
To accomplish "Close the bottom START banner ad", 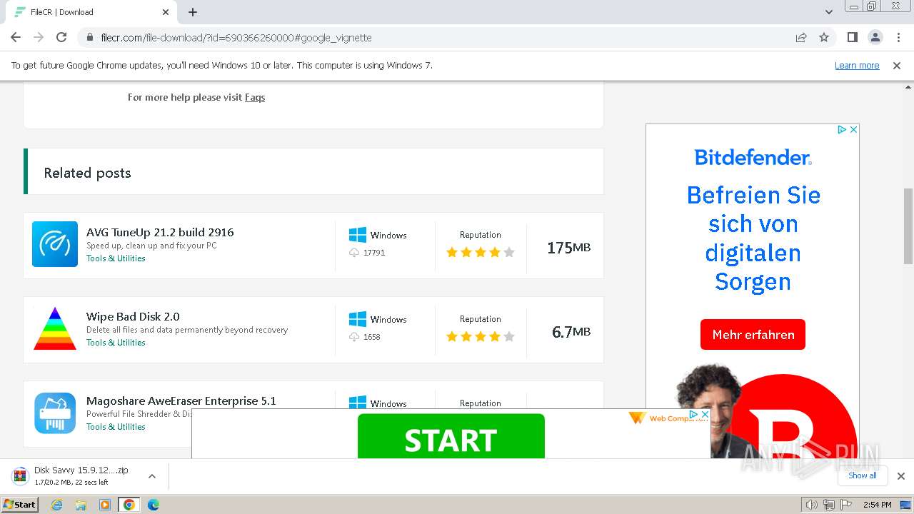I will (705, 414).
